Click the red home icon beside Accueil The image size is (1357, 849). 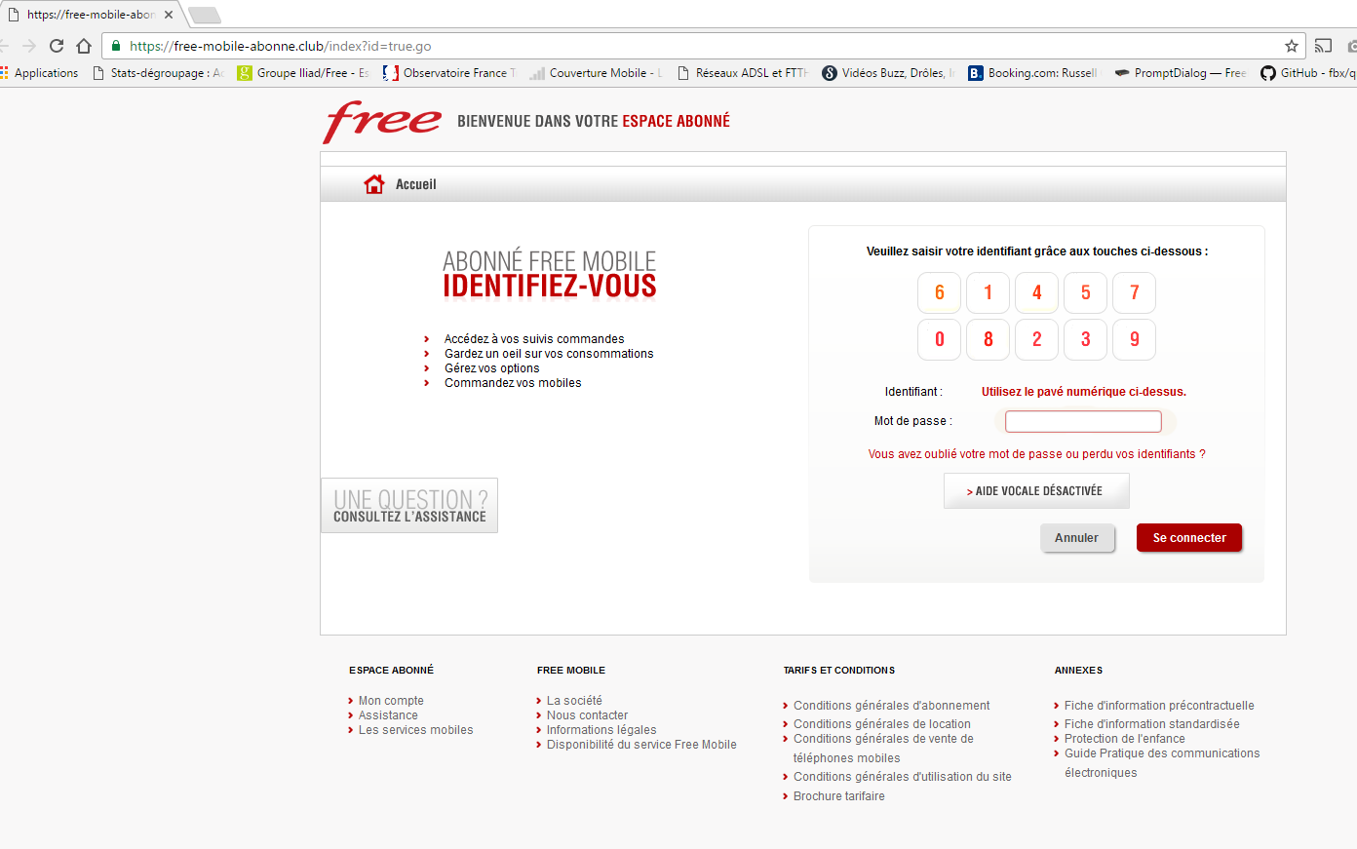coord(373,184)
